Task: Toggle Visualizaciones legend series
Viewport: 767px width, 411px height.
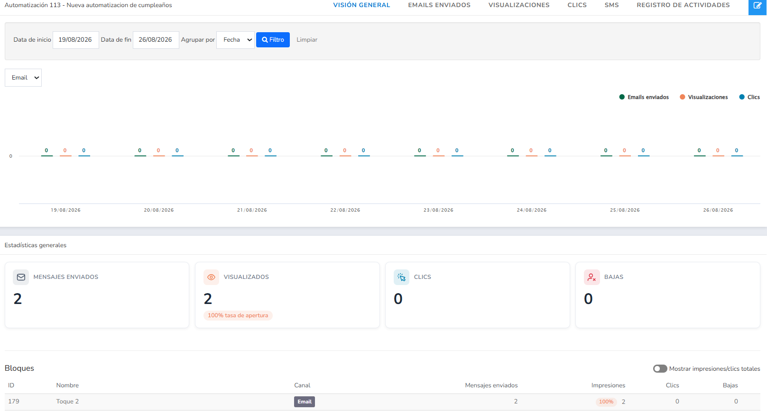Action: coord(703,97)
